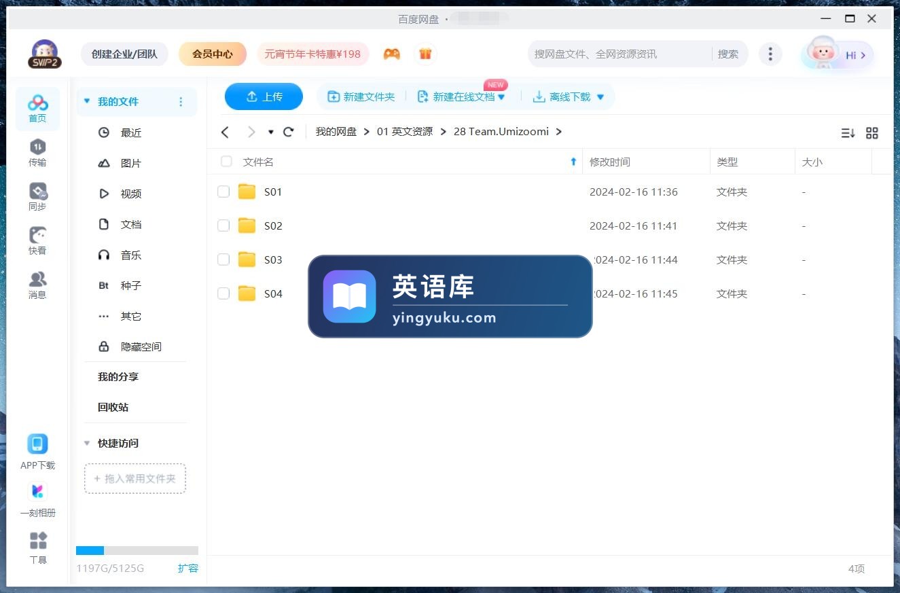Image resolution: width=900 pixels, height=593 pixels.
Task: Click the 拖入常用文件夹 drop box
Action: click(x=135, y=478)
